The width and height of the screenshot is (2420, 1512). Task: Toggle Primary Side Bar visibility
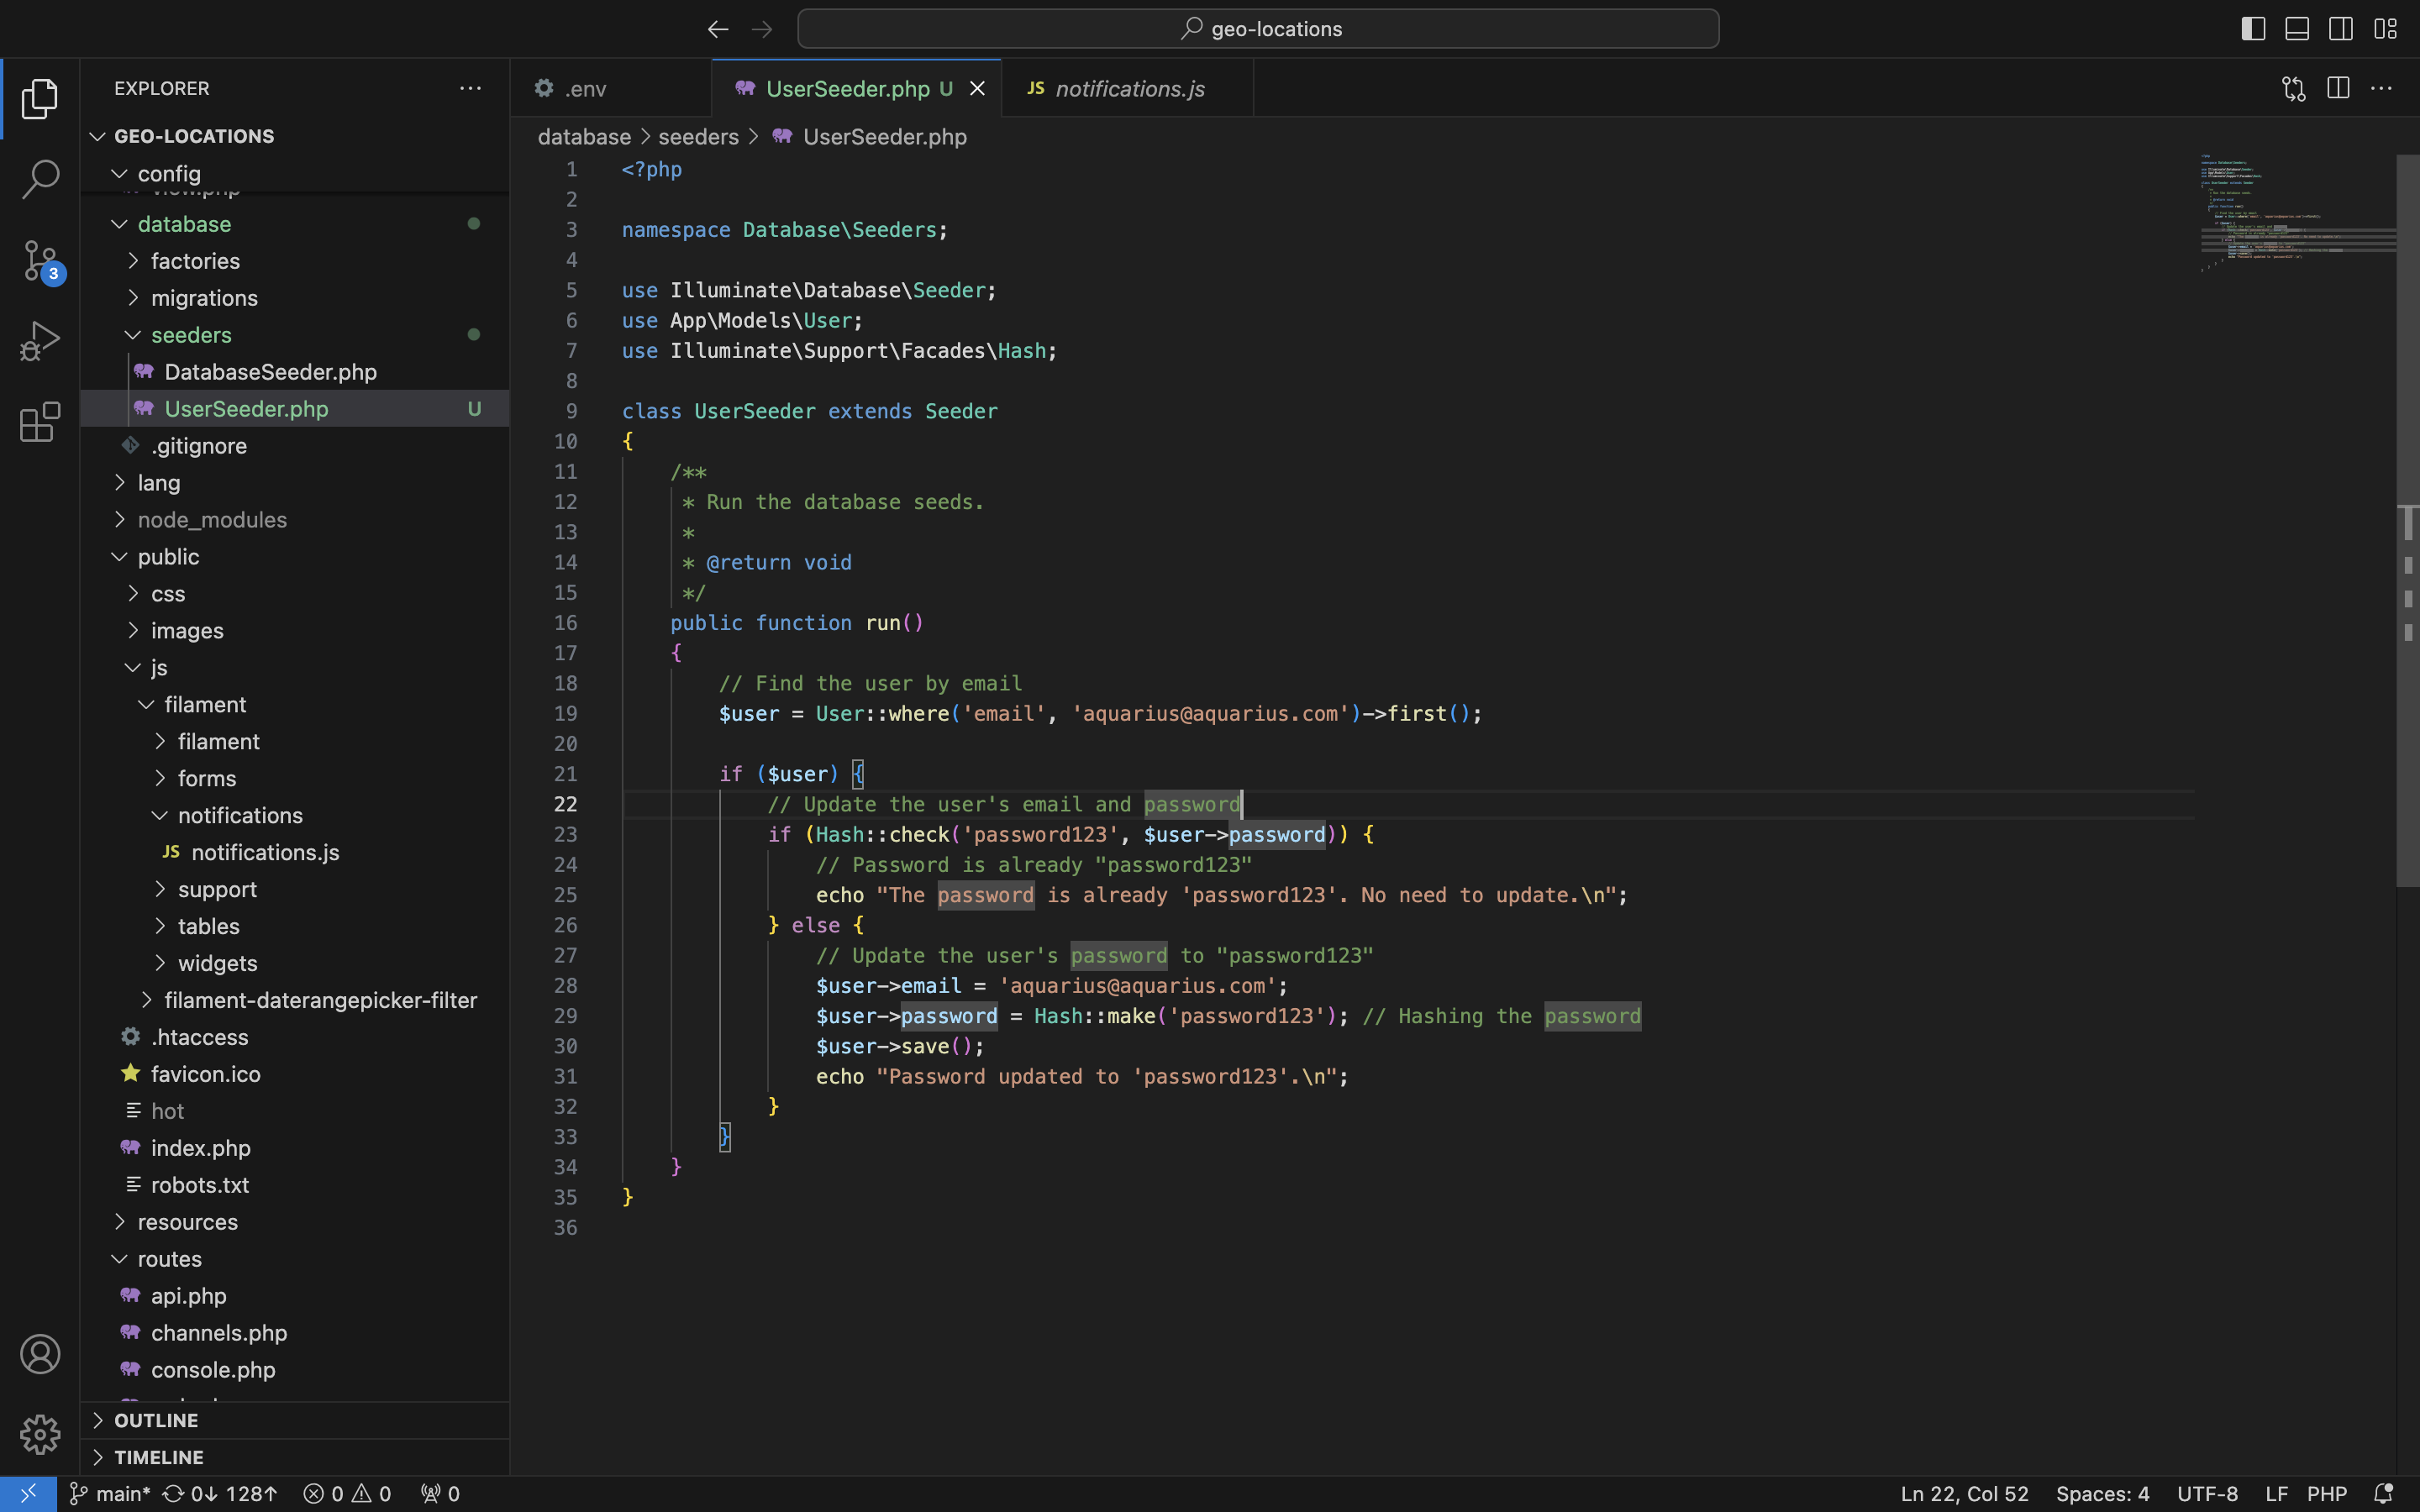click(x=2253, y=29)
